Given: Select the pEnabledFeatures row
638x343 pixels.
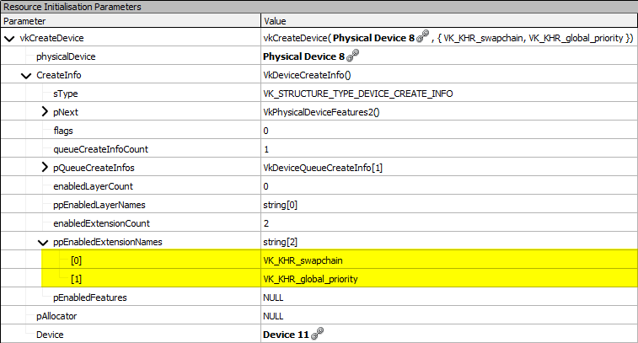Looking at the screenshot, I should (90, 297).
